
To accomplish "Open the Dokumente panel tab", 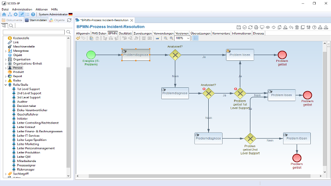I will [x=12, y=20].
